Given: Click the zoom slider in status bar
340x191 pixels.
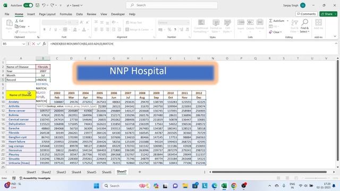Looking at the screenshot, I should pos(316,178).
